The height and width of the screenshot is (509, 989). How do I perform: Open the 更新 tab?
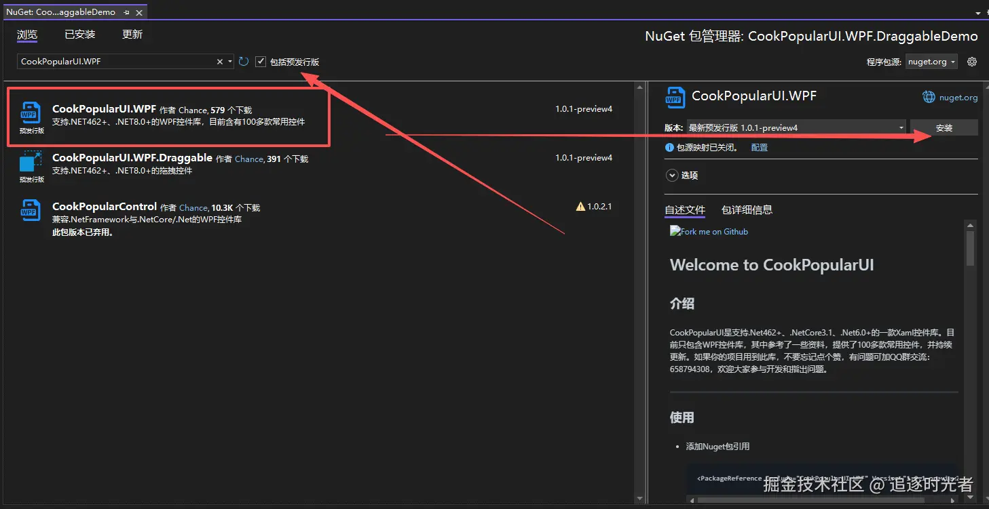[x=132, y=35]
